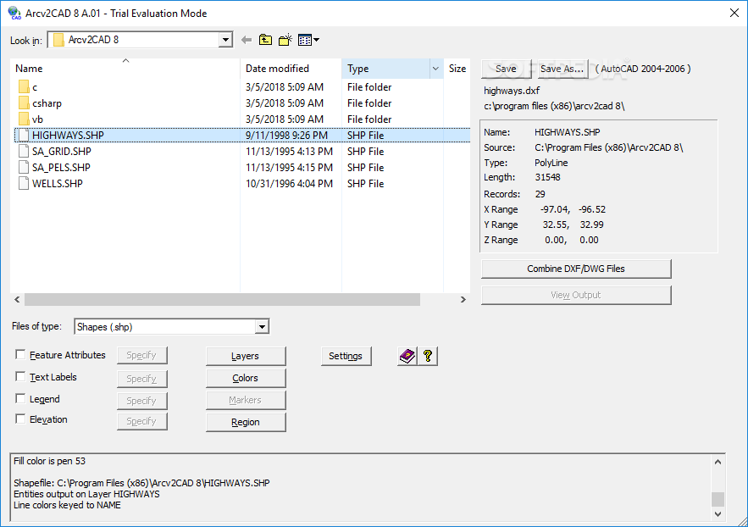
Task: Click the WELLS.SHP file icon
Action: point(24,183)
